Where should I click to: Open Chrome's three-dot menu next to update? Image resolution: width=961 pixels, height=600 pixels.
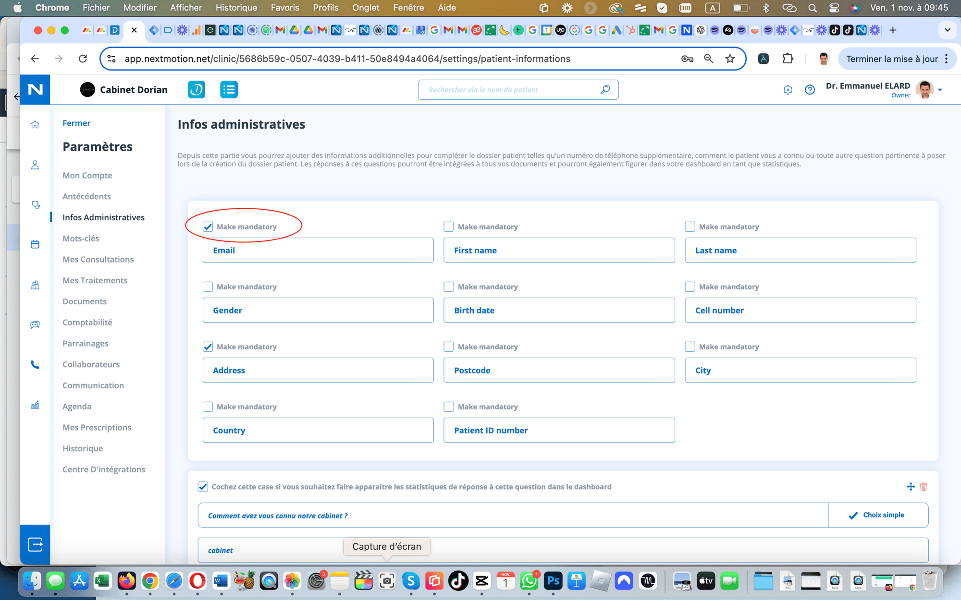coord(947,59)
